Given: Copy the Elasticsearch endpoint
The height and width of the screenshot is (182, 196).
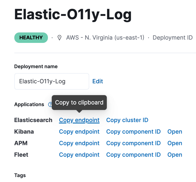Looking at the screenshot, I should 79,120.
